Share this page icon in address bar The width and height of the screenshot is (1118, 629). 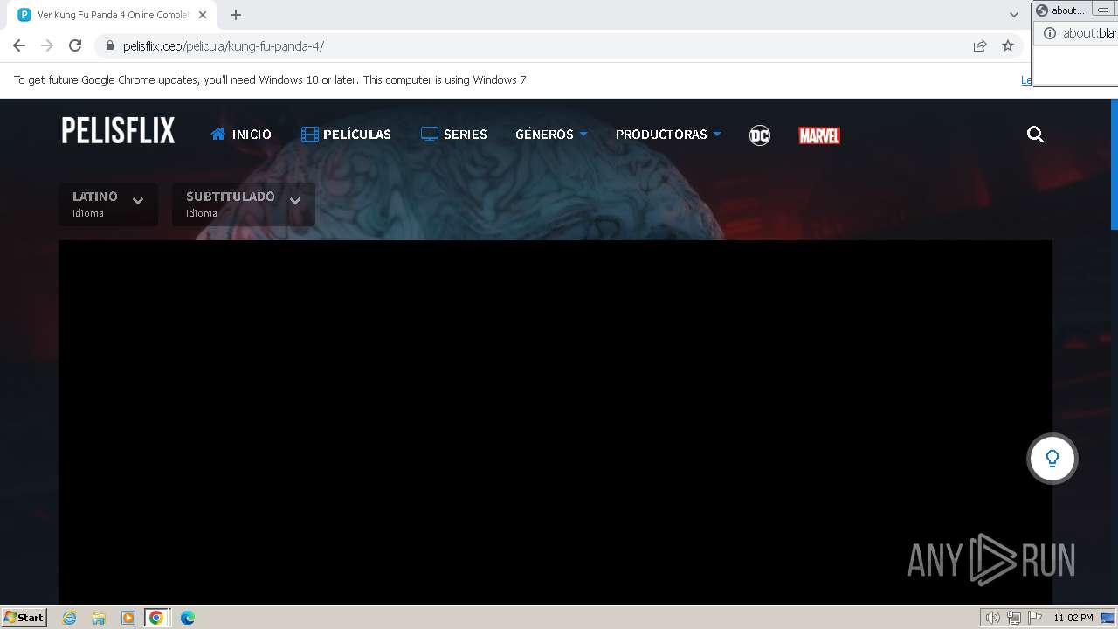point(980,46)
